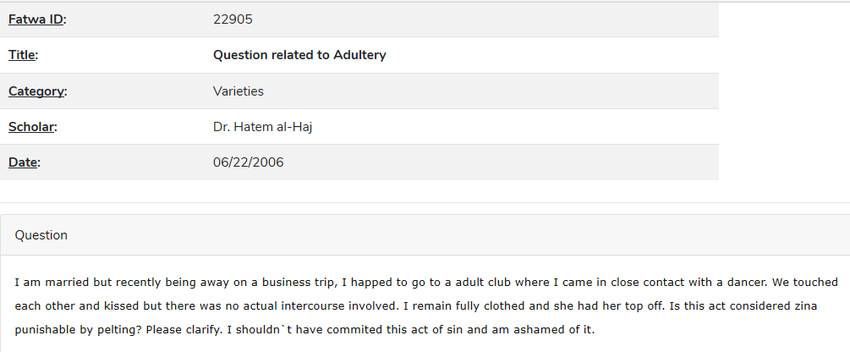Click the underlined Fatwa ID label
This screenshot has width=850, height=352.
click(36, 19)
